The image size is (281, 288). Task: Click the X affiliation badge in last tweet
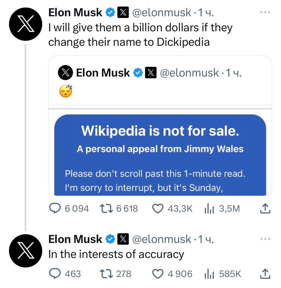(123, 239)
